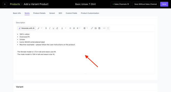Click the back arrow button
Viewport: 171px width, 92px height.
[5, 4]
